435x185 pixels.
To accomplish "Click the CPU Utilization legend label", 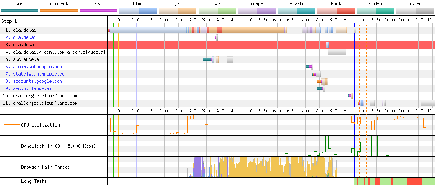I will [40, 125].
